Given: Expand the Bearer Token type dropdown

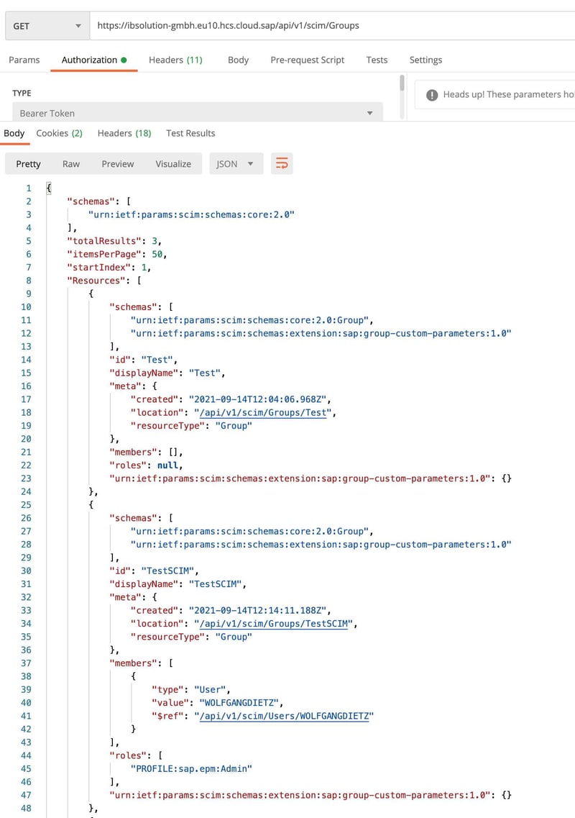Looking at the screenshot, I should point(198,113).
